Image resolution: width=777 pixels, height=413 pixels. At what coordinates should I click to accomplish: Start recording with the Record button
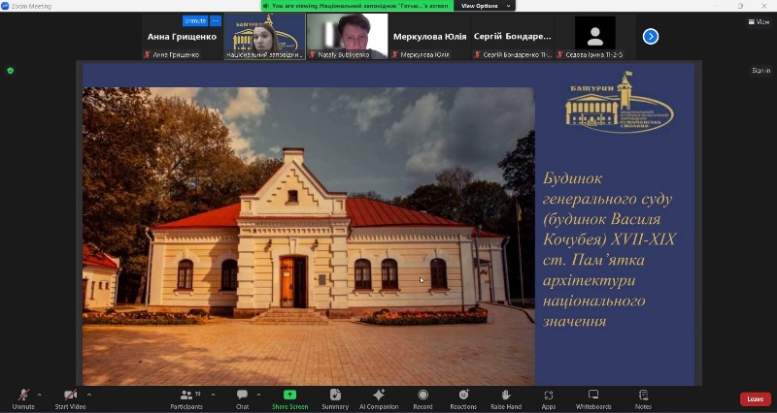point(422,399)
